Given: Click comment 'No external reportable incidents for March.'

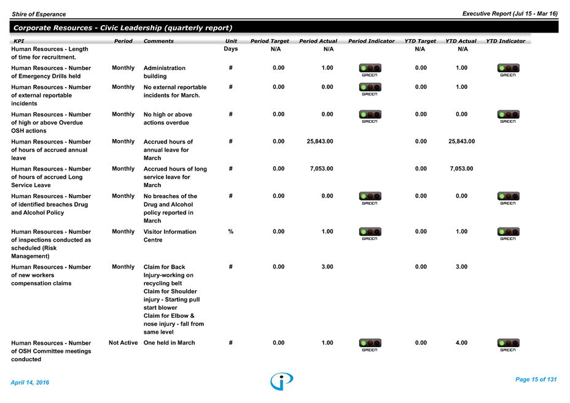Looking at the screenshot, I should [175, 91].
